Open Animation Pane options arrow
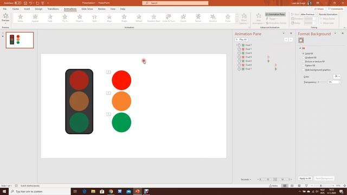The height and width of the screenshot is (195, 347). (284, 34)
